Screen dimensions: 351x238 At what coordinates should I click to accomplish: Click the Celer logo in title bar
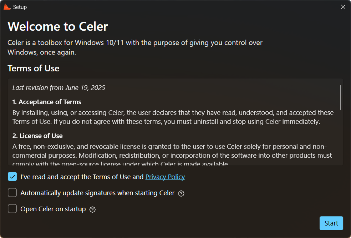click(7, 7)
